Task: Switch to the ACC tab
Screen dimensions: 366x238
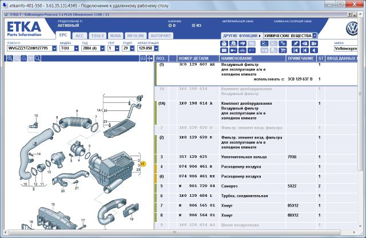Action: pos(79,35)
